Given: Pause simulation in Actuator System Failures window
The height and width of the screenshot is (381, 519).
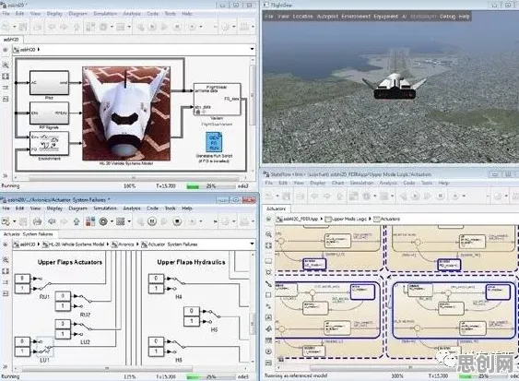Looking at the screenshot, I should [x=152, y=221].
